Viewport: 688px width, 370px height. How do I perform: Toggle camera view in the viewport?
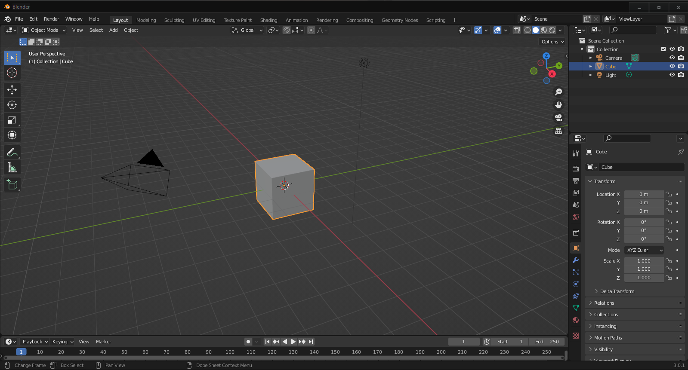pos(558,118)
